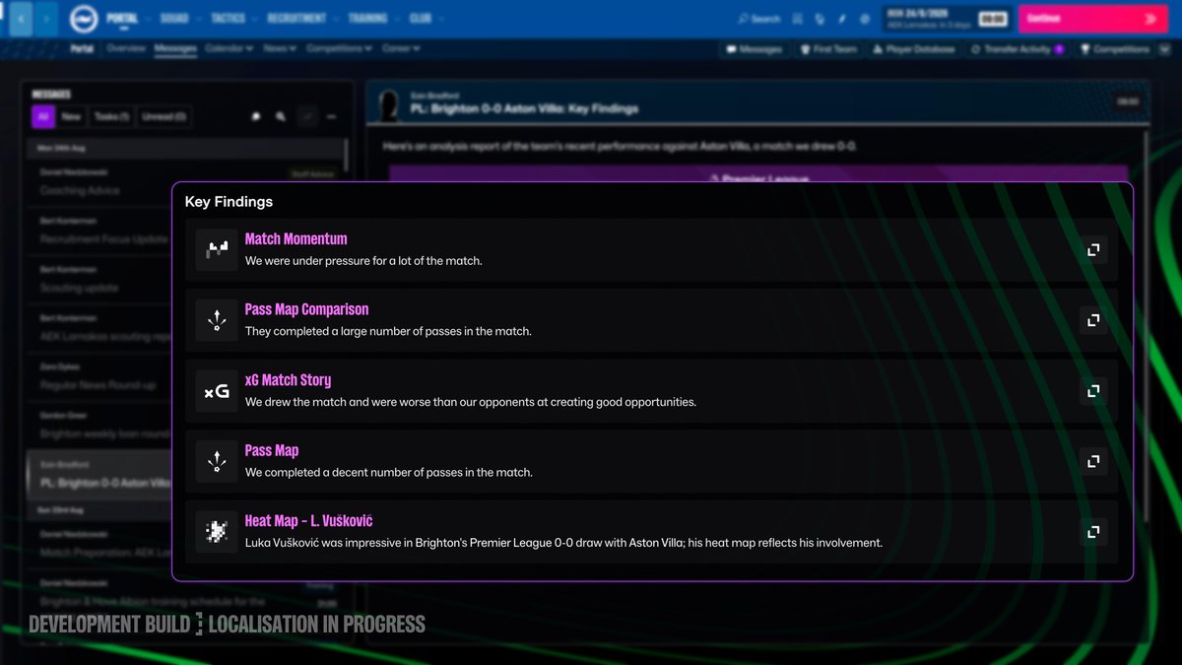
Task: Switch to the Overview tab
Action: pyautogui.click(x=126, y=48)
